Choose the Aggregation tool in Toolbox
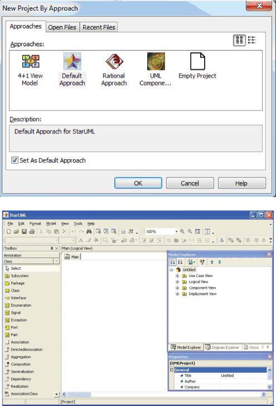The image size is (276, 406). [x=18, y=357]
